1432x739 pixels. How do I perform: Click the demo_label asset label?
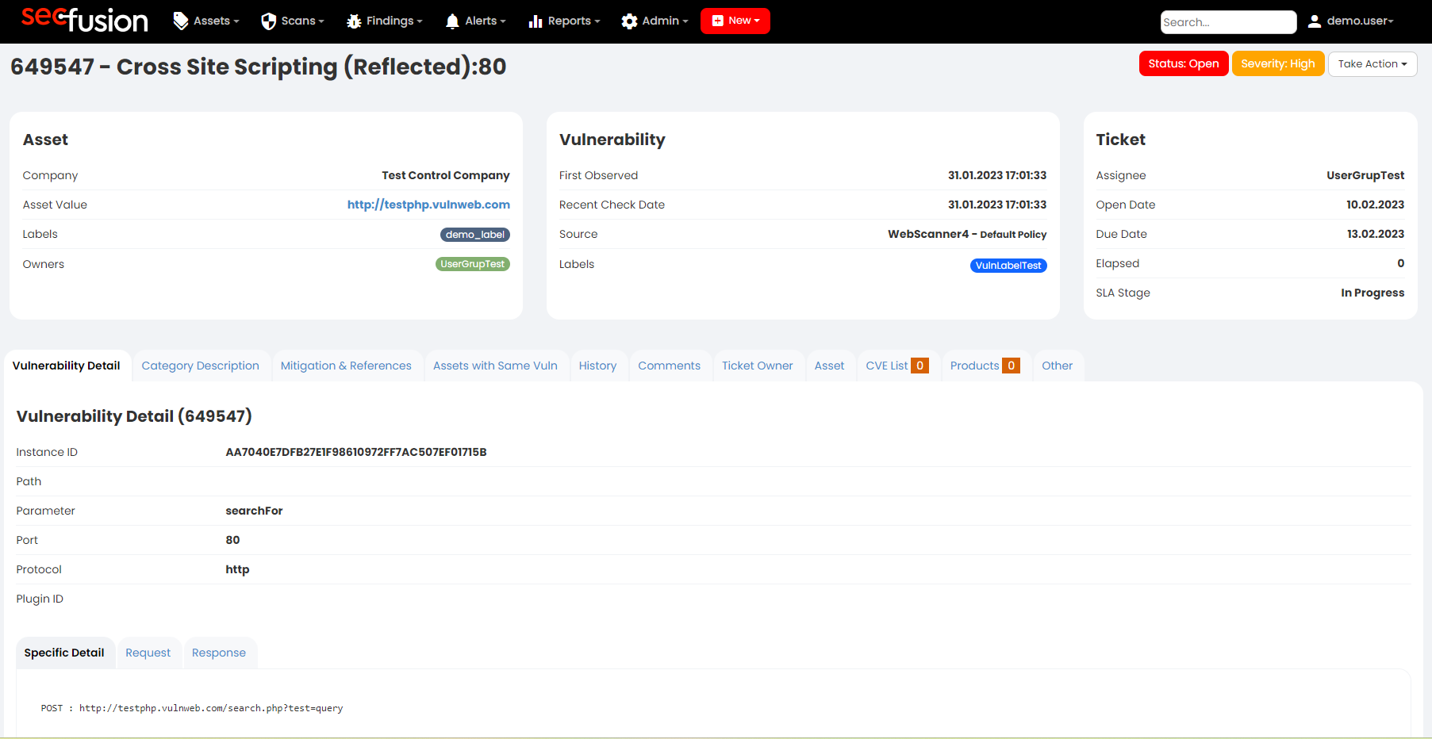(475, 235)
